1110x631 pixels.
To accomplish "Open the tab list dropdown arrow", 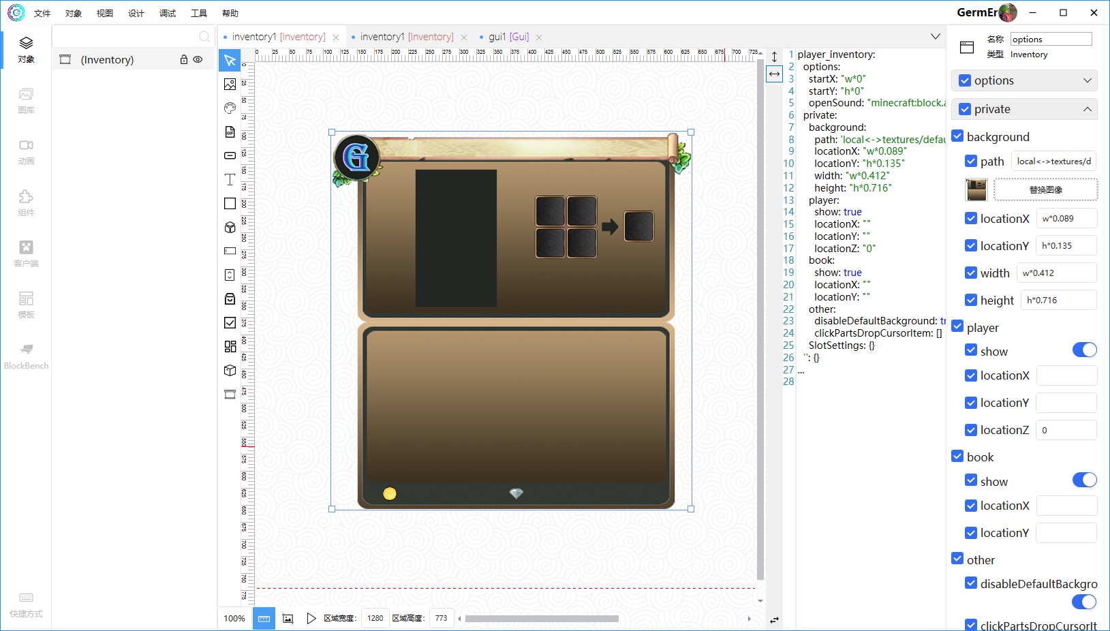I will [936, 37].
